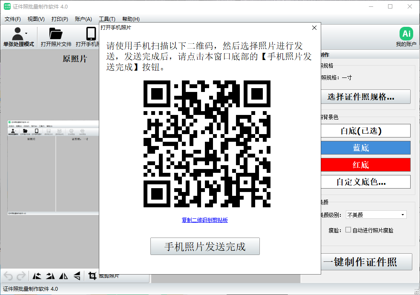Viewport: 420px width, 295px height.
Task: Minimize the main application window
Action: click(371, 6)
